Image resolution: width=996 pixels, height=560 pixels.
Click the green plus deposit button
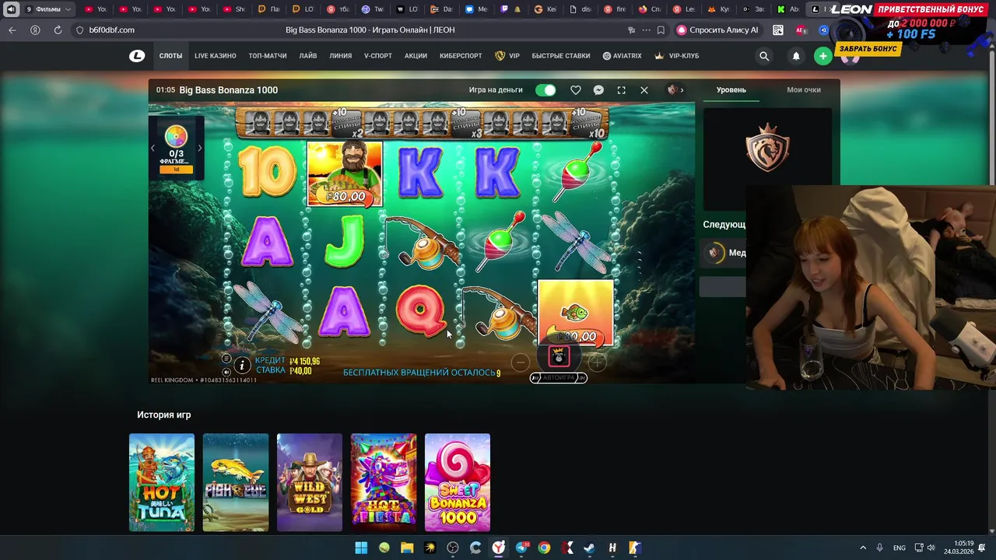pos(823,56)
